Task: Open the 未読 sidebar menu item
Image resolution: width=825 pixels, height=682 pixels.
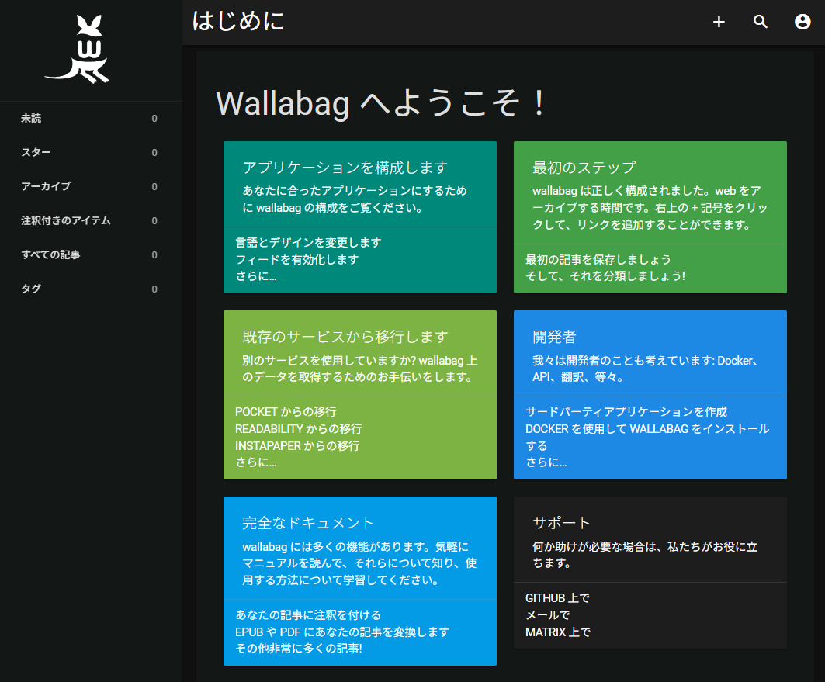Action: point(91,118)
